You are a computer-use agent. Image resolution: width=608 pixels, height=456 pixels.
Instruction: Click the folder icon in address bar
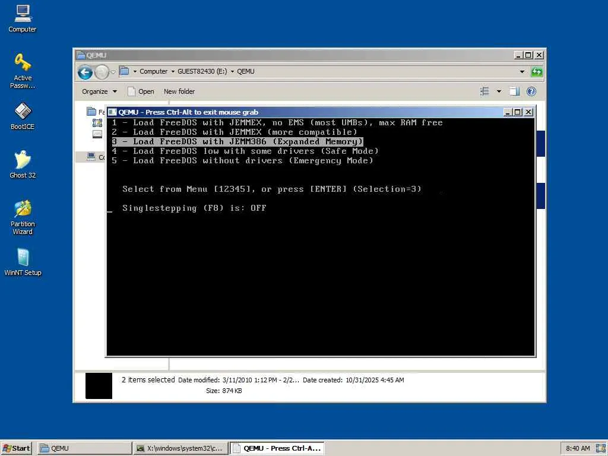(x=124, y=71)
